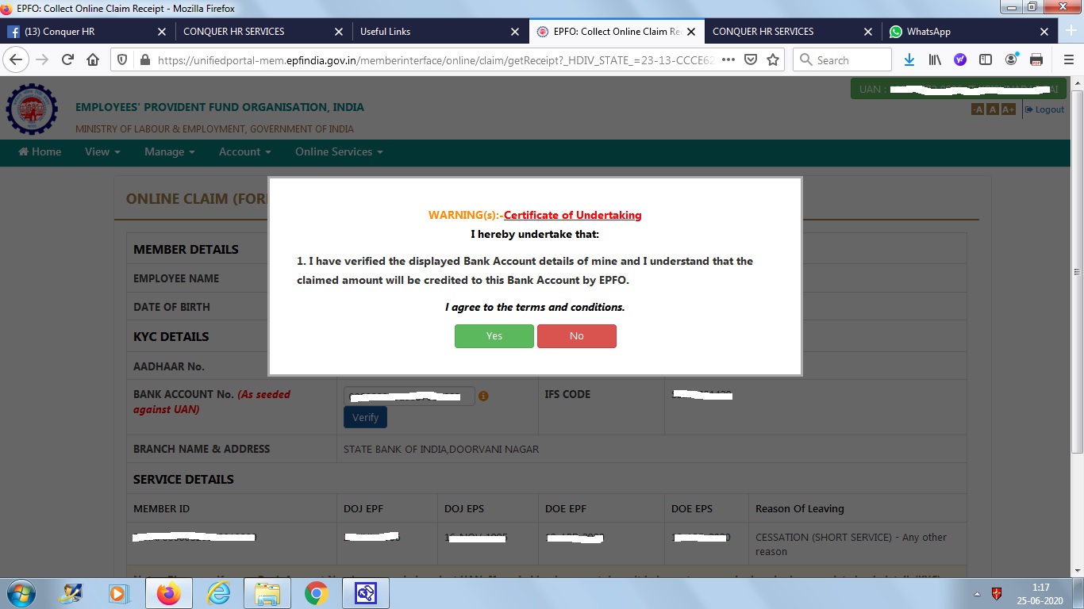This screenshot has width=1084, height=609.
Task: Open the Firefox home page icon
Action: point(93,59)
